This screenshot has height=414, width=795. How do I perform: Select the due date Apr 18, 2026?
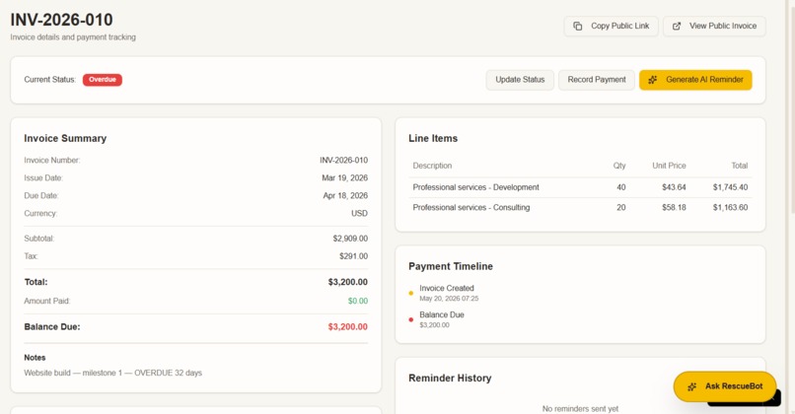[x=345, y=195]
